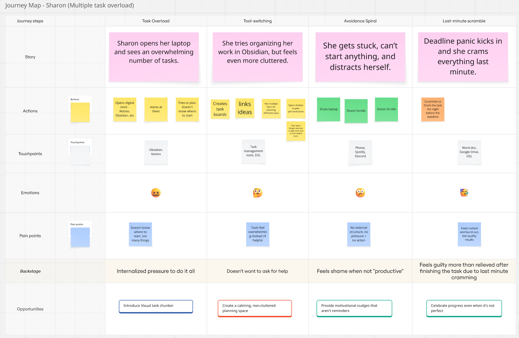Screen dimensions: 519x338
Task: Select the 'Actions' row label text
Action: tap(30, 111)
